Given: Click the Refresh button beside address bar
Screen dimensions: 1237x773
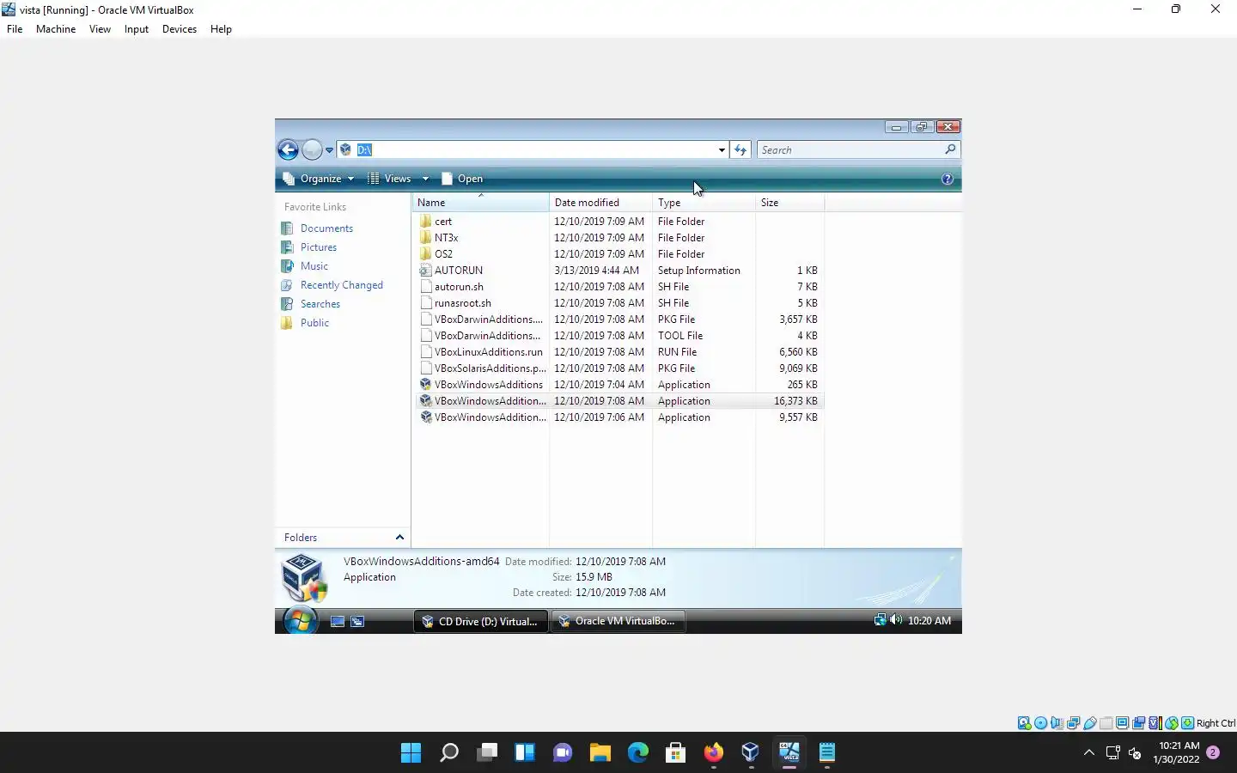Looking at the screenshot, I should tap(740, 150).
